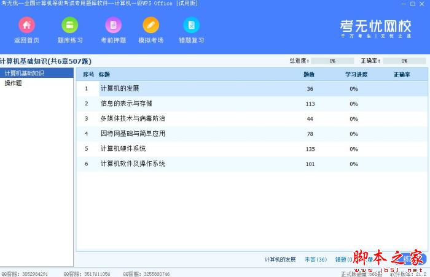Viewport: 430px width, 277px height.
Task: Click the 返回首页 home icon
Action: click(x=26, y=26)
